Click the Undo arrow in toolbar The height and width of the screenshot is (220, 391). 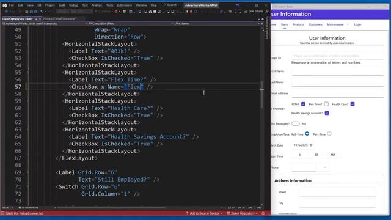coord(42,12)
